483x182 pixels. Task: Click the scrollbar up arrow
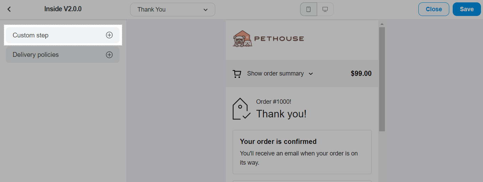tap(382, 24)
